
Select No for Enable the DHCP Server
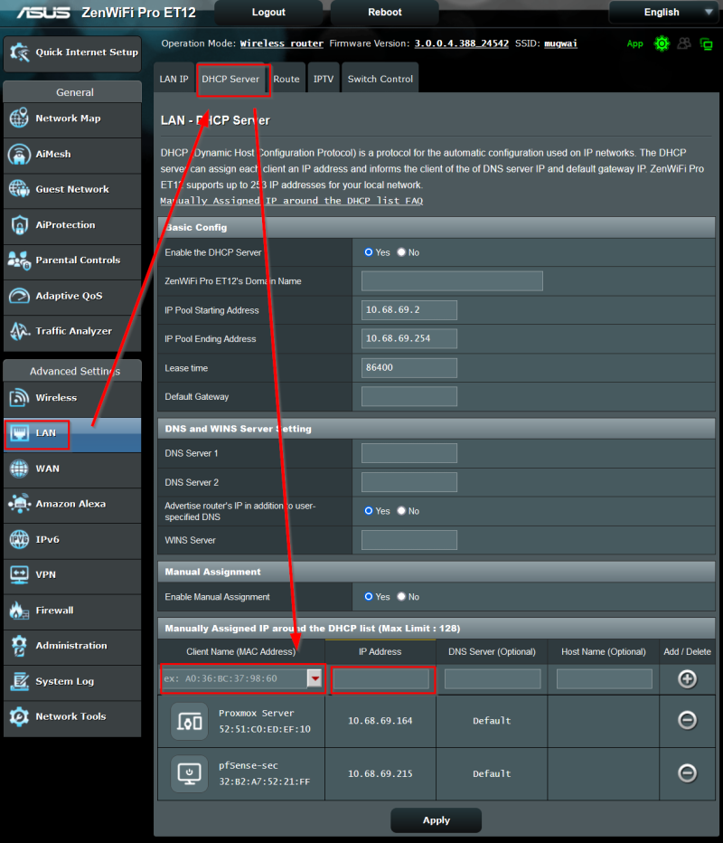coord(402,252)
